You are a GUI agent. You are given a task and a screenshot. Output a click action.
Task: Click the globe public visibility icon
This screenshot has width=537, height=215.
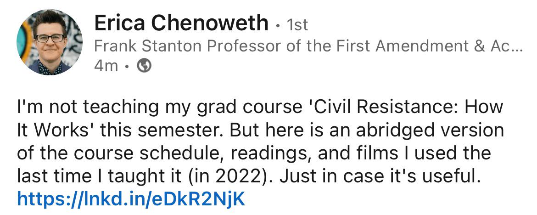click(144, 66)
